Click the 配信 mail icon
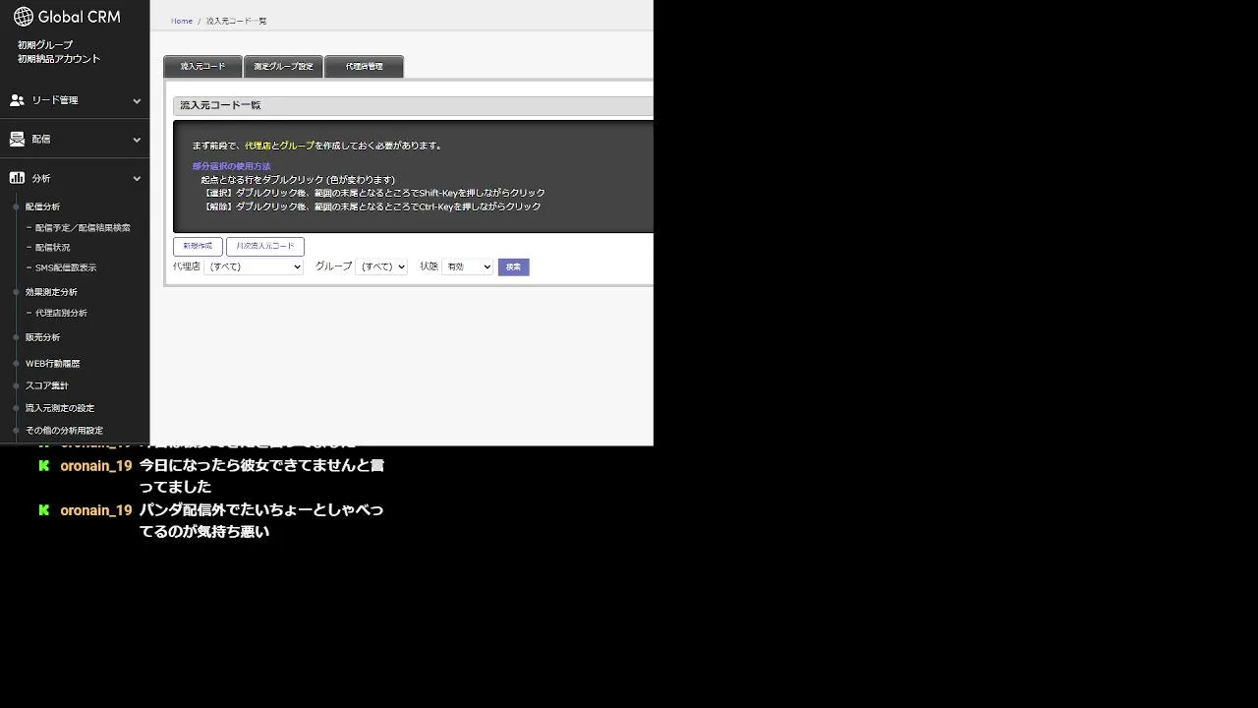The image size is (1258, 708). tap(17, 140)
